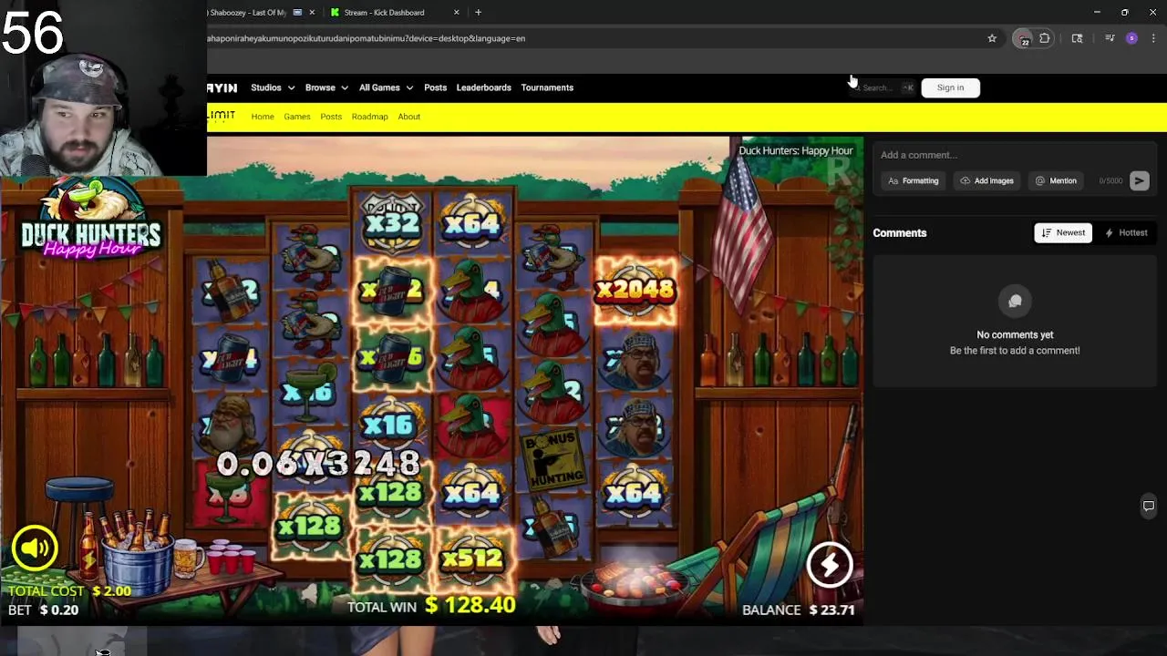Open Posts in the top navigation
The width and height of the screenshot is (1167, 656).
435,87
